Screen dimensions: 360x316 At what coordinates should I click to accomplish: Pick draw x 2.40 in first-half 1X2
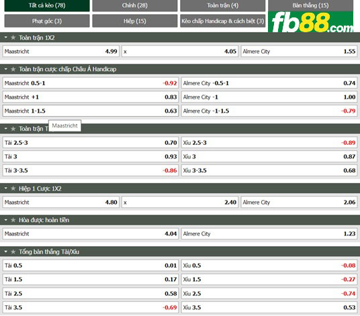click(180, 202)
